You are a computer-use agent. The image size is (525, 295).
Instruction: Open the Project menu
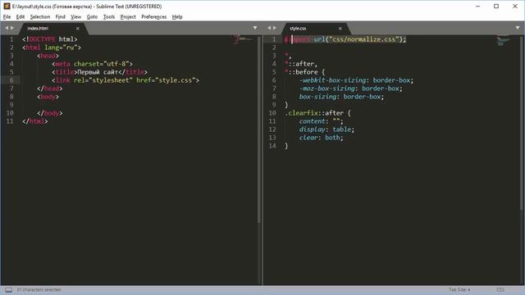[x=128, y=16]
